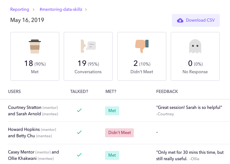Click the coffee cup Met icon
The width and height of the screenshot is (230, 164).
pyautogui.click(x=35, y=46)
